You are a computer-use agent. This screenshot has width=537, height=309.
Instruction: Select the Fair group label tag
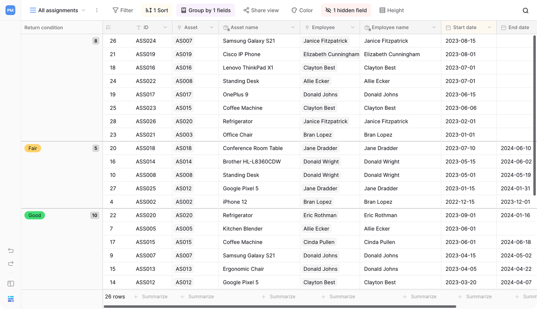click(x=33, y=148)
